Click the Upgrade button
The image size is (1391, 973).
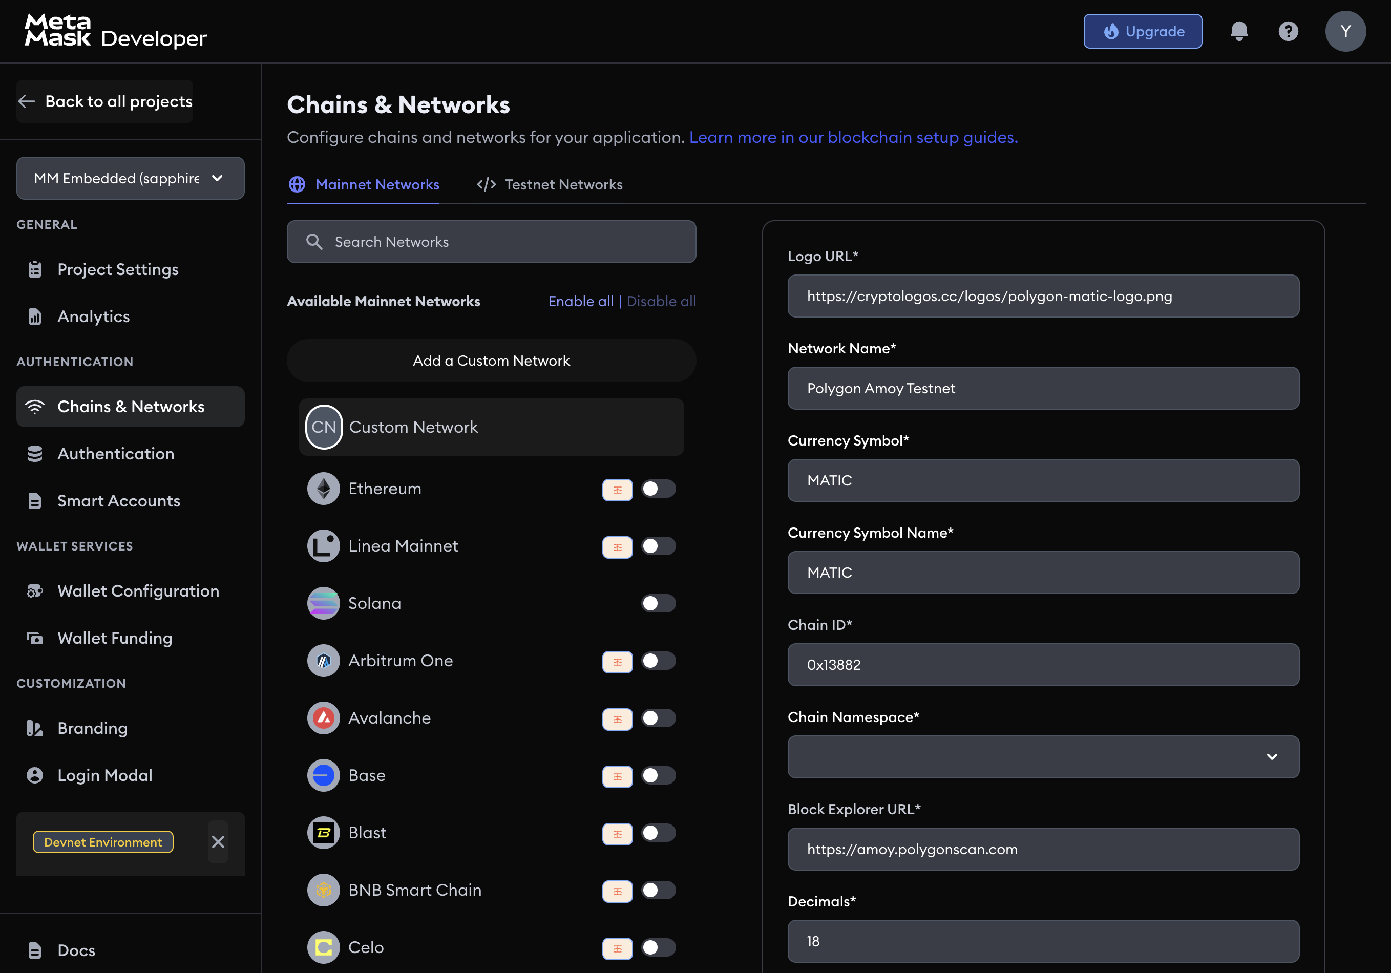click(1143, 32)
